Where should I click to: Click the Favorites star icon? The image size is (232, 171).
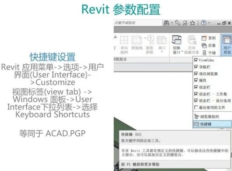pyautogui.click(x=193, y=23)
